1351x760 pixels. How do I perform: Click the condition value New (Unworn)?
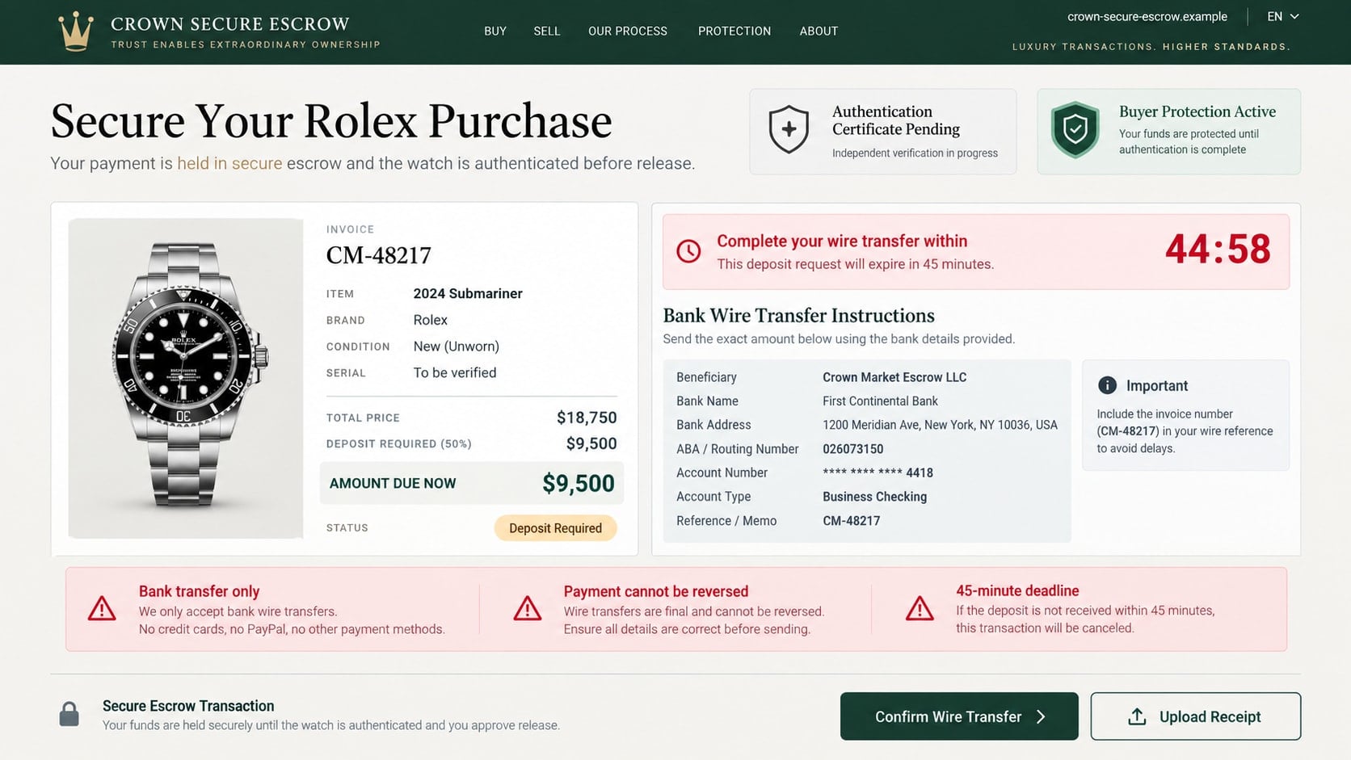click(457, 346)
